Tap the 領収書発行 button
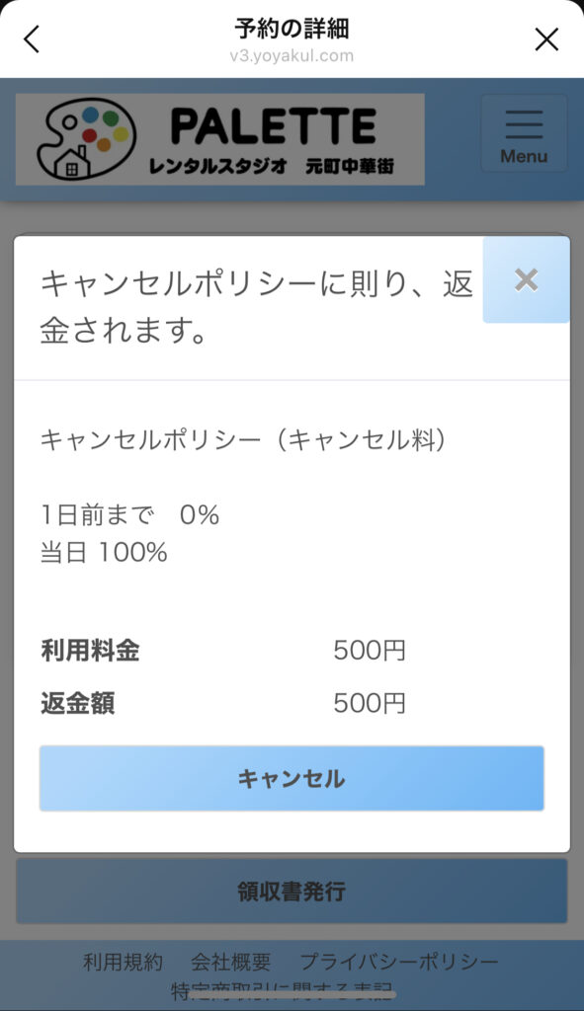 click(x=292, y=892)
